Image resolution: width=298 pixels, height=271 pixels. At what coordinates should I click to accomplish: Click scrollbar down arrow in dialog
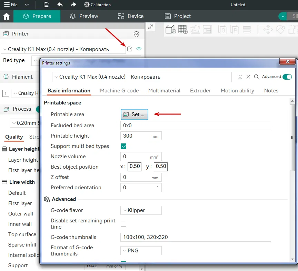[x=292, y=259]
